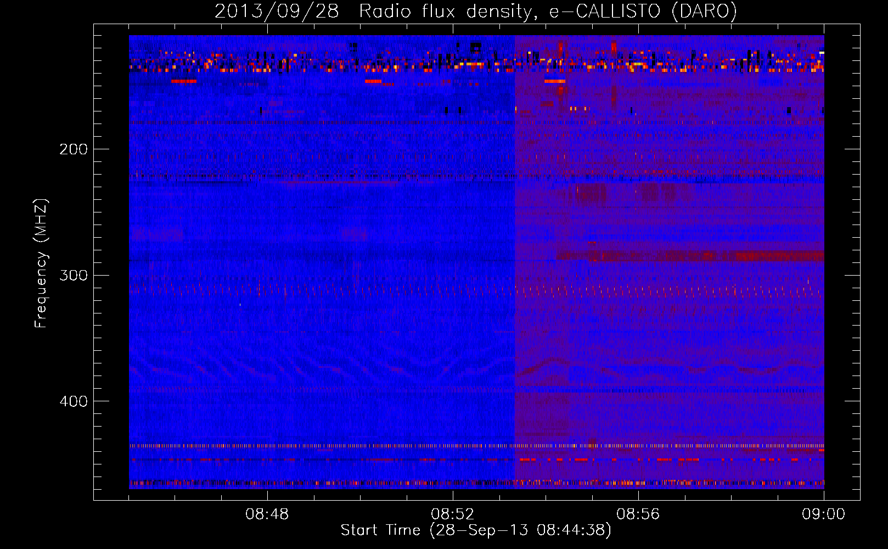Click the 08:48 time axis label

pyautogui.click(x=267, y=514)
